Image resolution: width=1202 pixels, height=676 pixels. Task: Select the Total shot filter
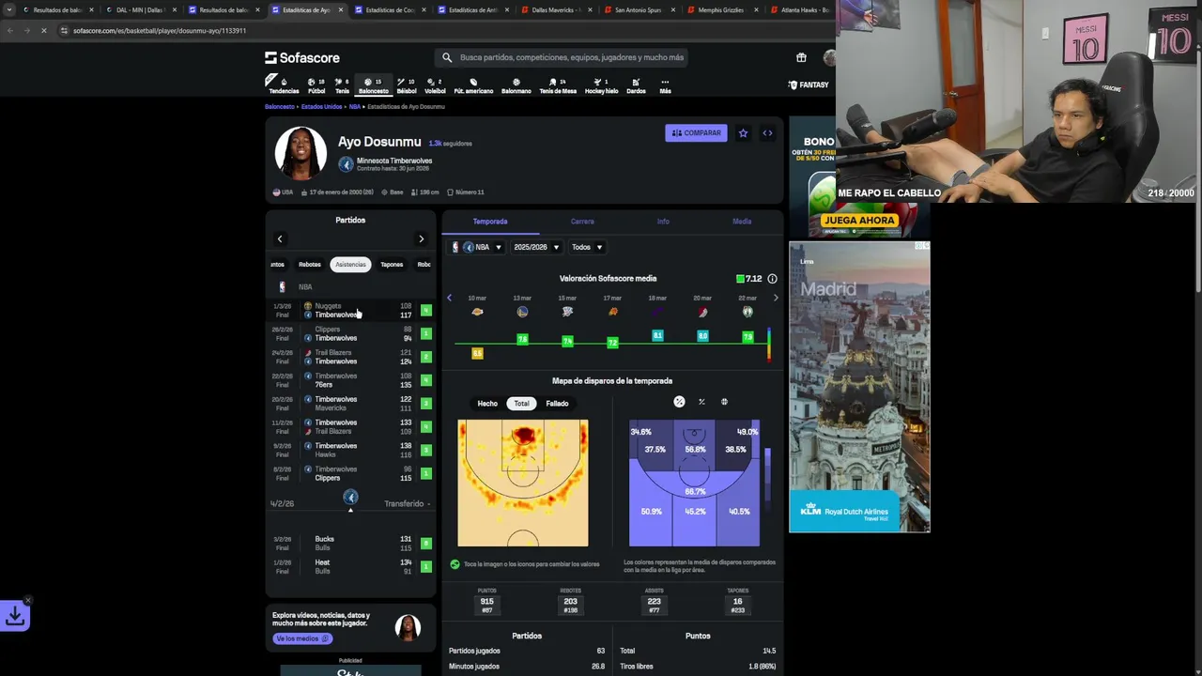pyautogui.click(x=521, y=404)
